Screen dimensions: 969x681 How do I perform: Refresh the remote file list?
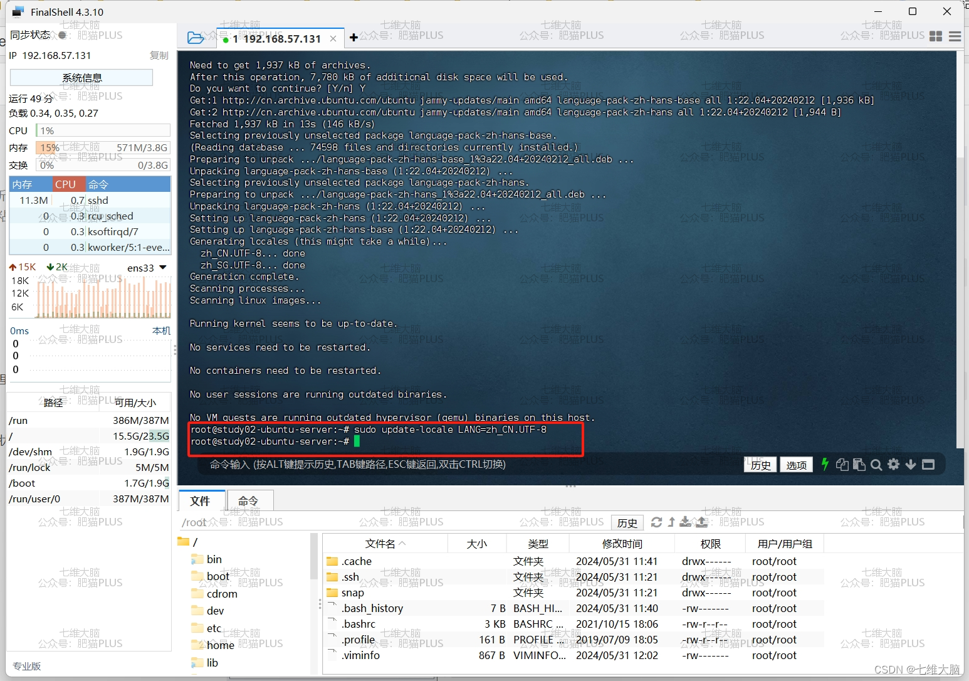pos(656,522)
